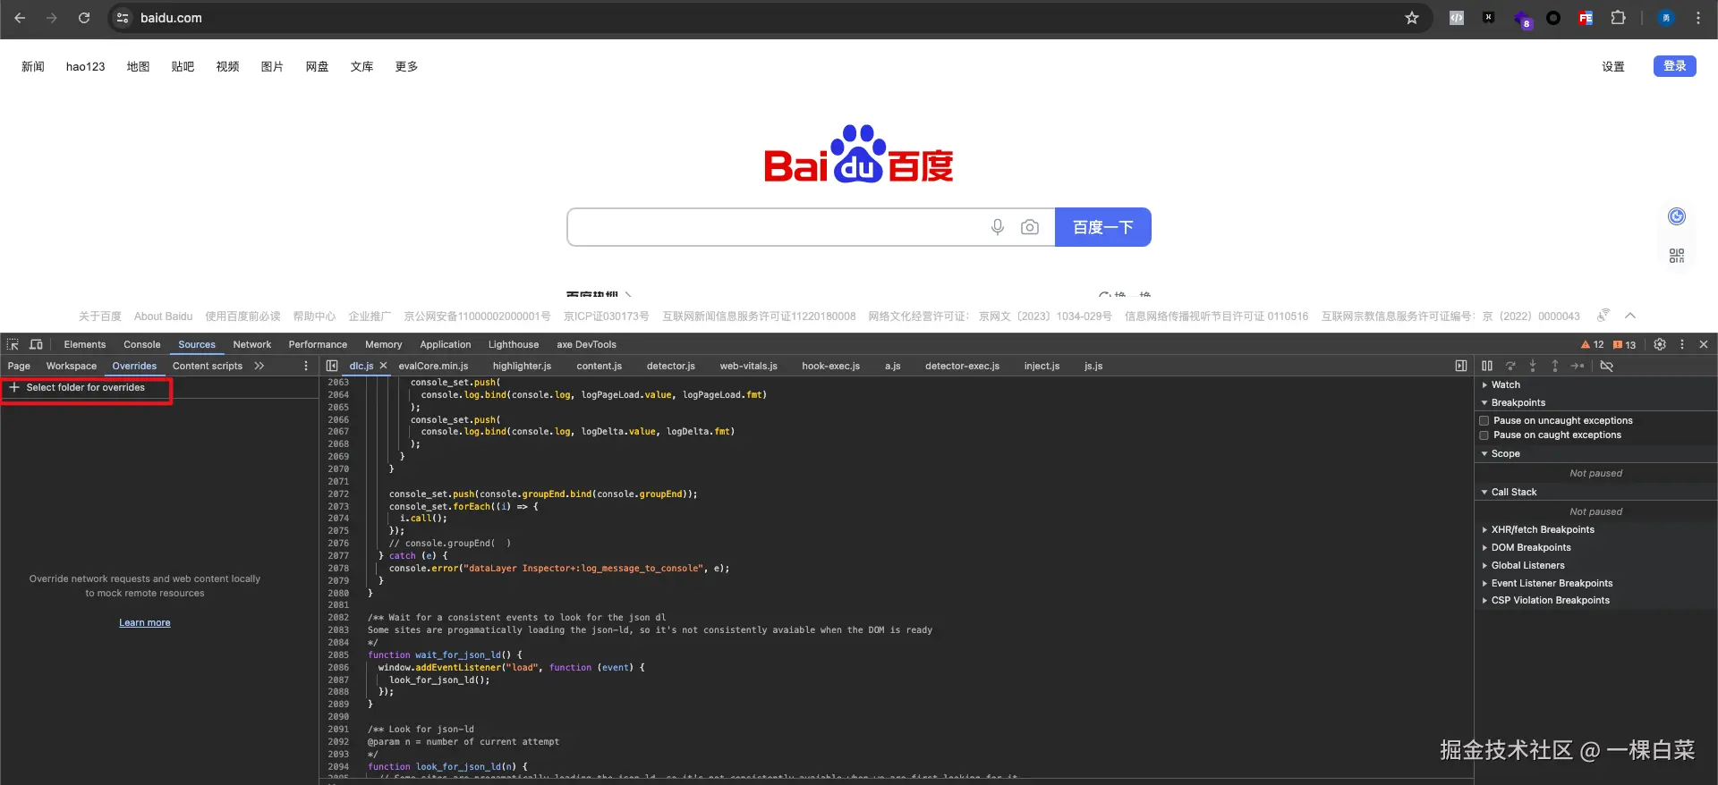The height and width of the screenshot is (785, 1718).
Task: Open the evalCore.min.js file tab
Action: pyautogui.click(x=433, y=366)
